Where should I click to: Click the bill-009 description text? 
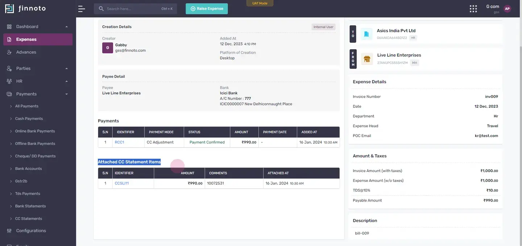[362, 233]
